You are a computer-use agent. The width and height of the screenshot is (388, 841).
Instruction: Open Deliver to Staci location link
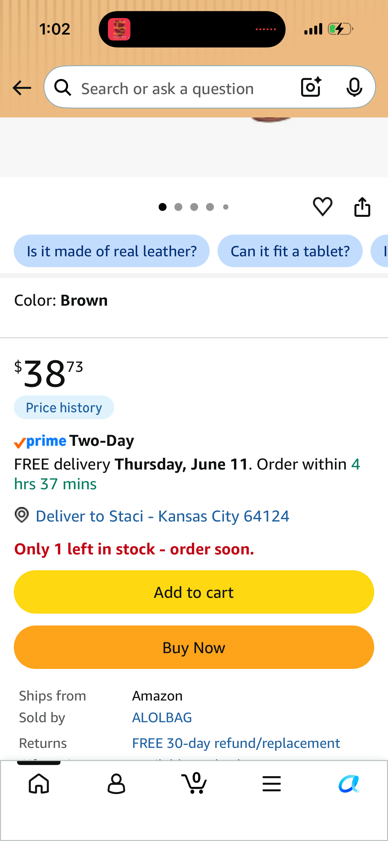point(162,516)
